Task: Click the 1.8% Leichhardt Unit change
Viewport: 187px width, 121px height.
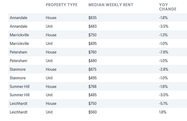Action: pyautogui.click(x=163, y=112)
